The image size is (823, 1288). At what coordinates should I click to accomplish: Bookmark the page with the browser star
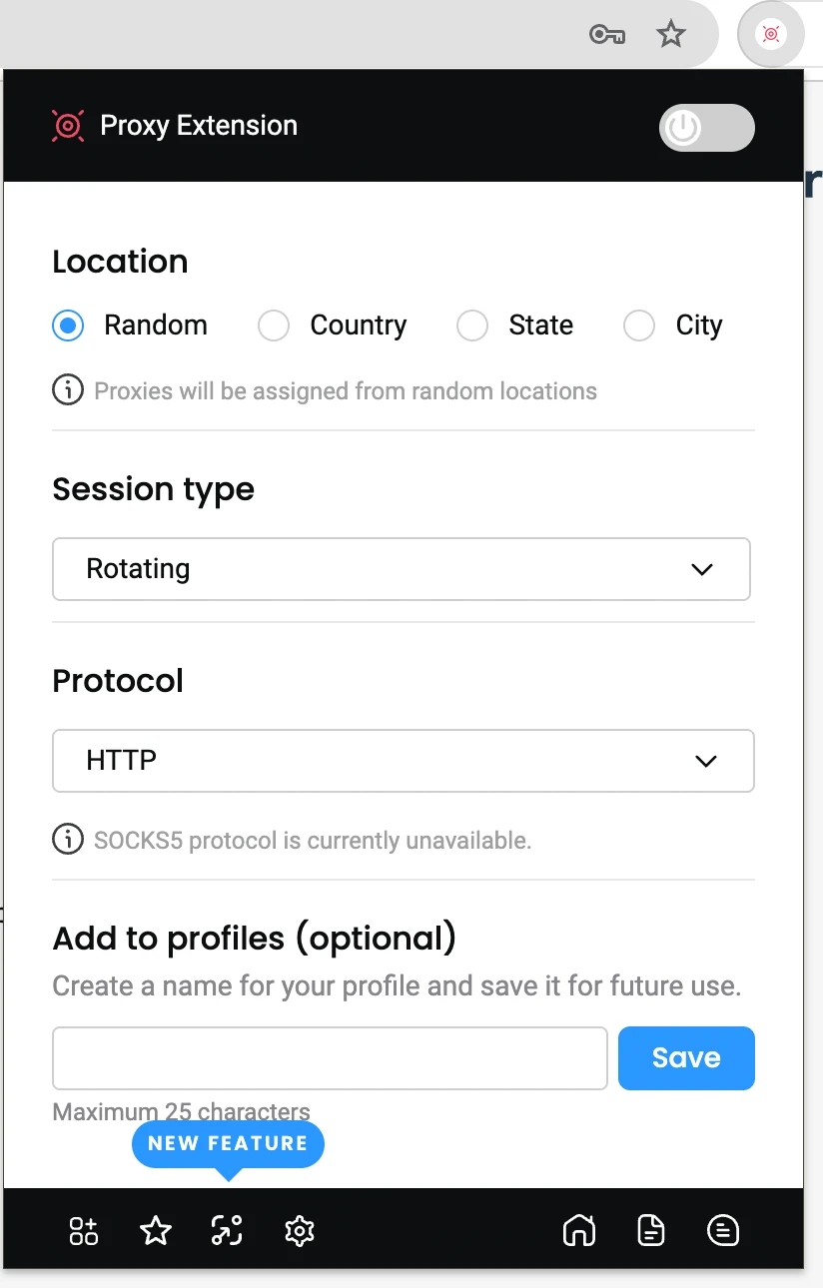coord(671,33)
